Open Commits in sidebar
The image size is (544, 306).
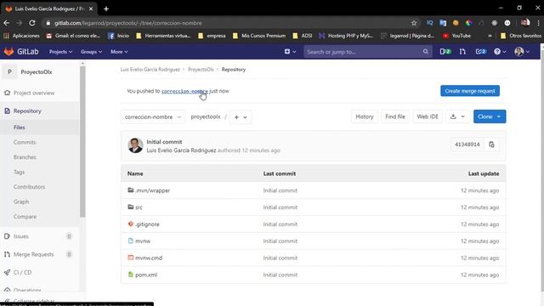tap(25, 142)
